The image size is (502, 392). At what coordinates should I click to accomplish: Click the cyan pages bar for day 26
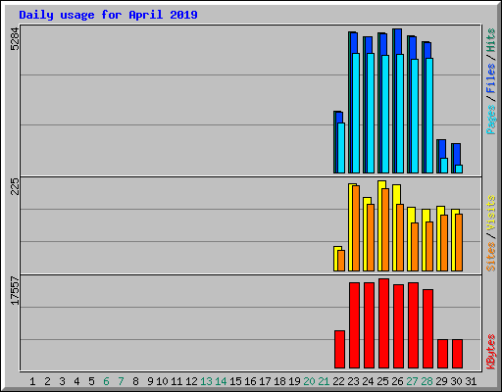tap(400, 114)
